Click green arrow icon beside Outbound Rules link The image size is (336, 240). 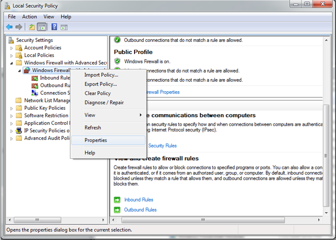[x=117, y=210]
